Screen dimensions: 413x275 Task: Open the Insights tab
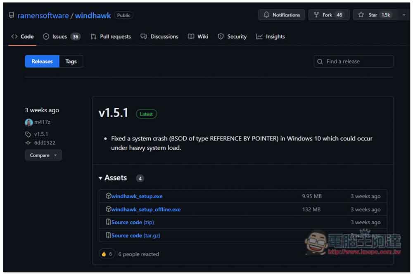[x=271, y=37]
